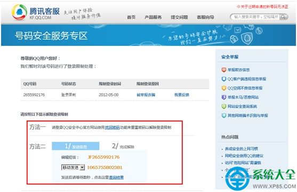Click the 号码安全服务专区 banner title
The height and width of the screenshot is (192, 297).
coord(51,36)
